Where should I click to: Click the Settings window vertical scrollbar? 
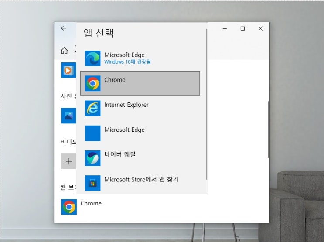pyautogui.click(x=268, y=130)
